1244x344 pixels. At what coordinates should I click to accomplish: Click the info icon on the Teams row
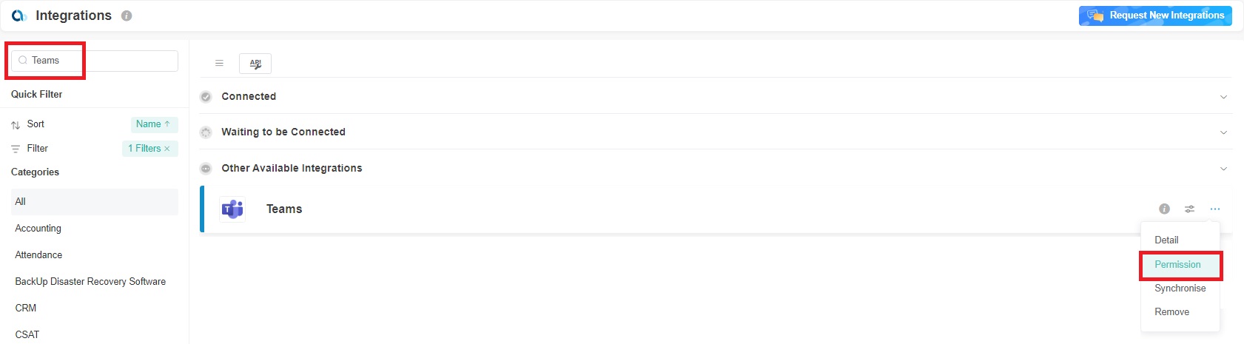(1164, 209)
